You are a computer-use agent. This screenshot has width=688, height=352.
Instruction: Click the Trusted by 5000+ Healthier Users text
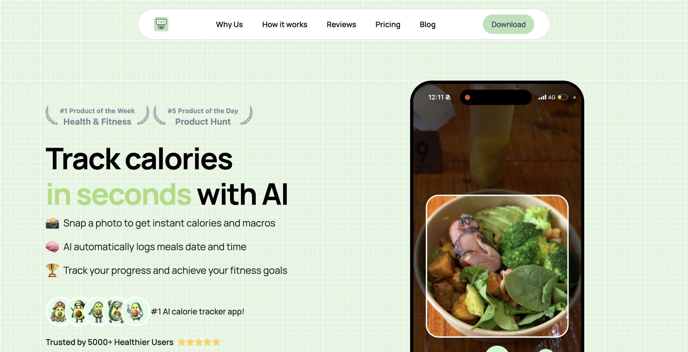coord(109,342)
